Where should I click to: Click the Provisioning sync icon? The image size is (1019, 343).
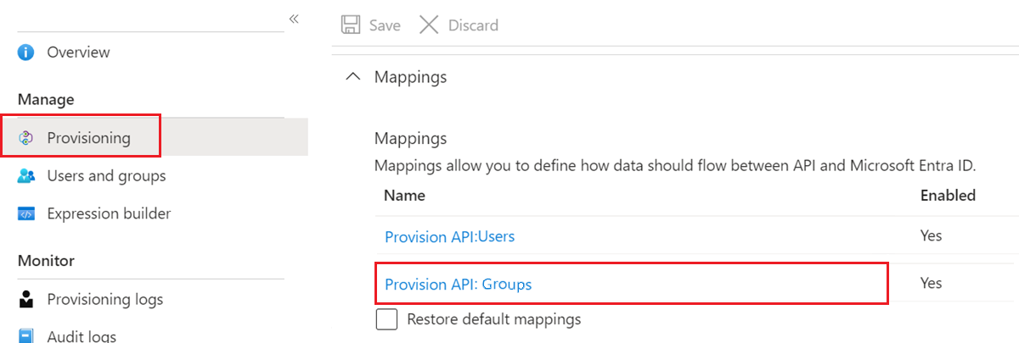26,138
